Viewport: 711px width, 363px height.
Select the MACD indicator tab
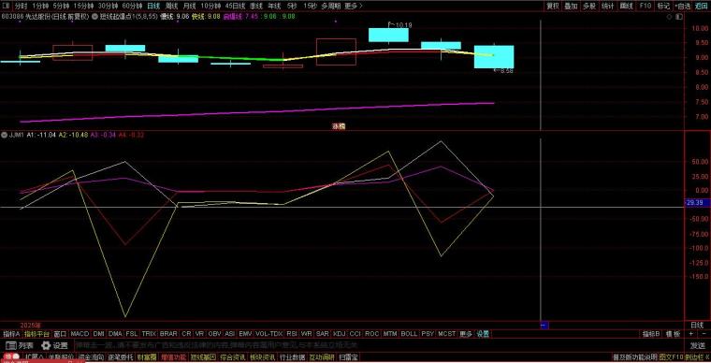point(80,334)
